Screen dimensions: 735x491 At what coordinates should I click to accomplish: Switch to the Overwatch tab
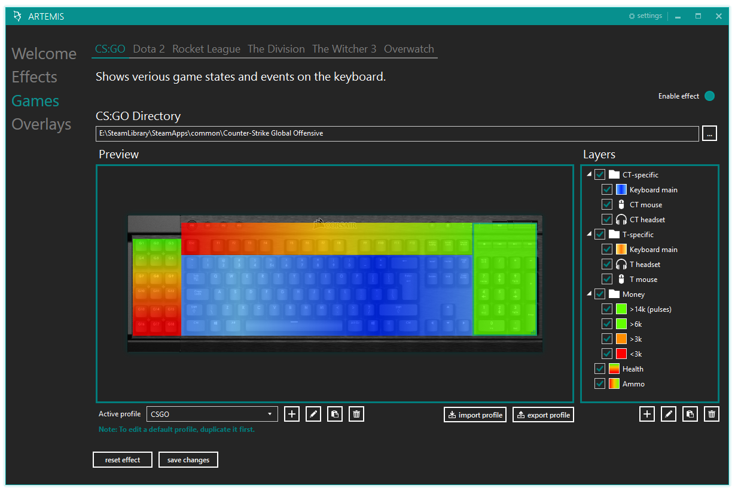tap(409, 49)
